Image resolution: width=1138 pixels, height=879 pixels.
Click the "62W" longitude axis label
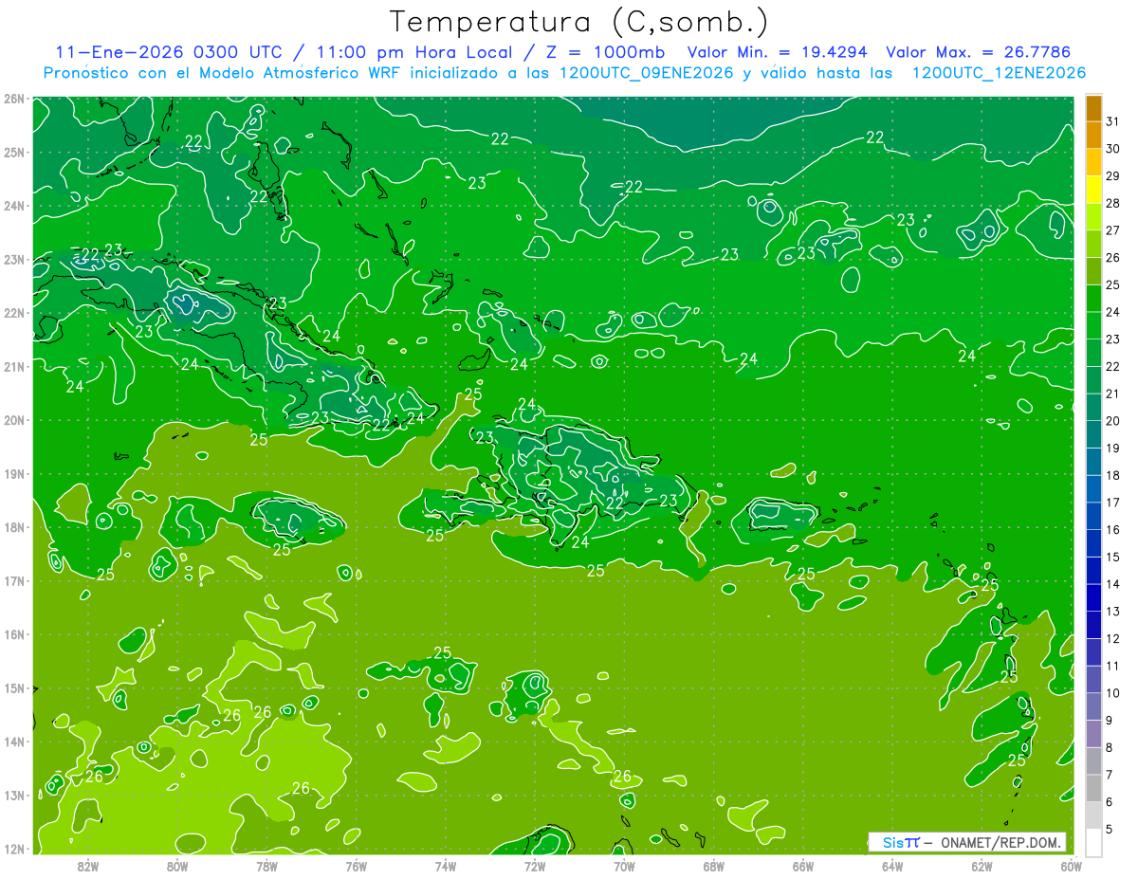pos(982,866)
